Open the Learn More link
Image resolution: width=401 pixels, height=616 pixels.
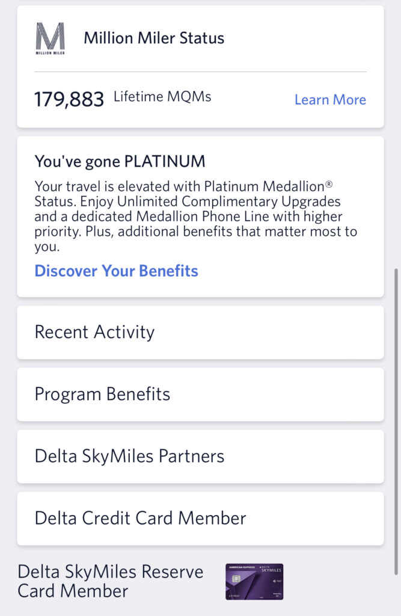point(330,100)
